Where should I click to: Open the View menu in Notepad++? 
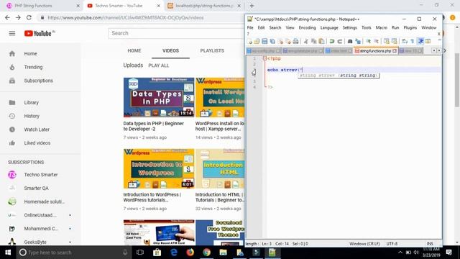(x=290, y=27)
